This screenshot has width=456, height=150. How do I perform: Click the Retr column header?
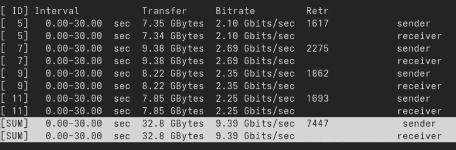click(x=317, y=11)
